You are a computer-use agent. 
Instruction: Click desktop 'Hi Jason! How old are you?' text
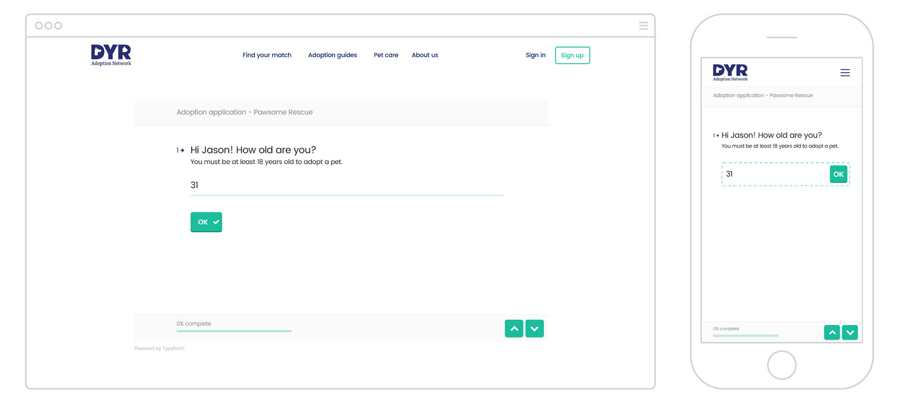pos(253,150)
